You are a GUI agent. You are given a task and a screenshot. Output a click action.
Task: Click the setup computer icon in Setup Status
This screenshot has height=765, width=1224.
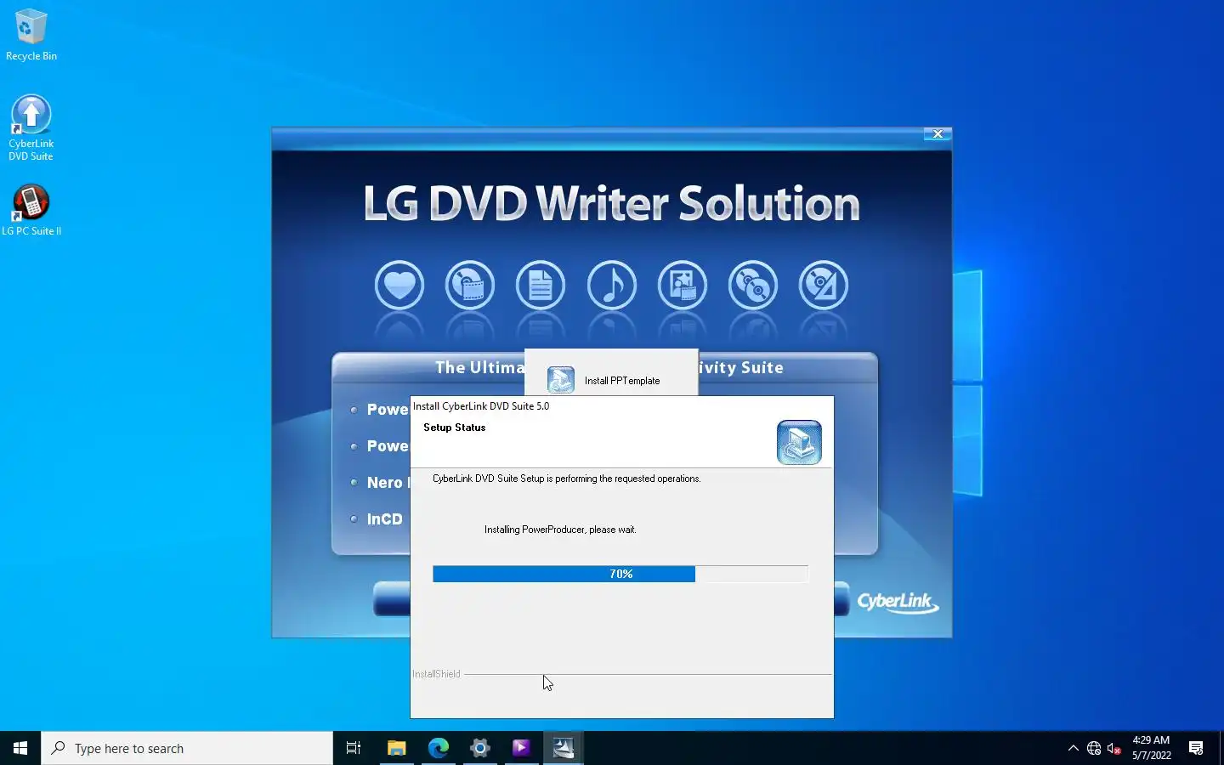(x=799, y=442)
